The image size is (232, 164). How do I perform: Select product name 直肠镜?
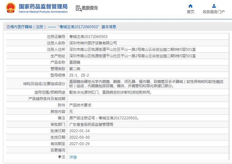(75, 62)
